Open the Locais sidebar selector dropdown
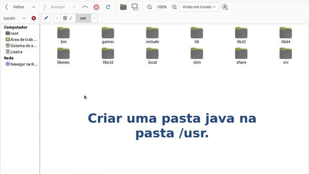Image resolution: width=309 pixels, height=174 pixels. click(24, 18)
